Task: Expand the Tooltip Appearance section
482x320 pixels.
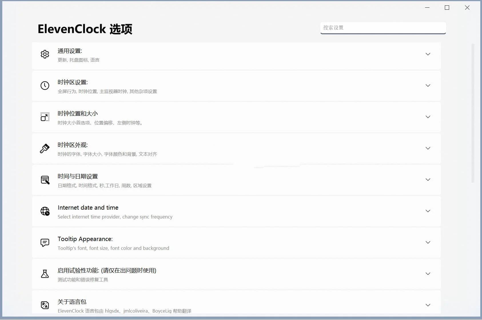Action: point(428,243)
